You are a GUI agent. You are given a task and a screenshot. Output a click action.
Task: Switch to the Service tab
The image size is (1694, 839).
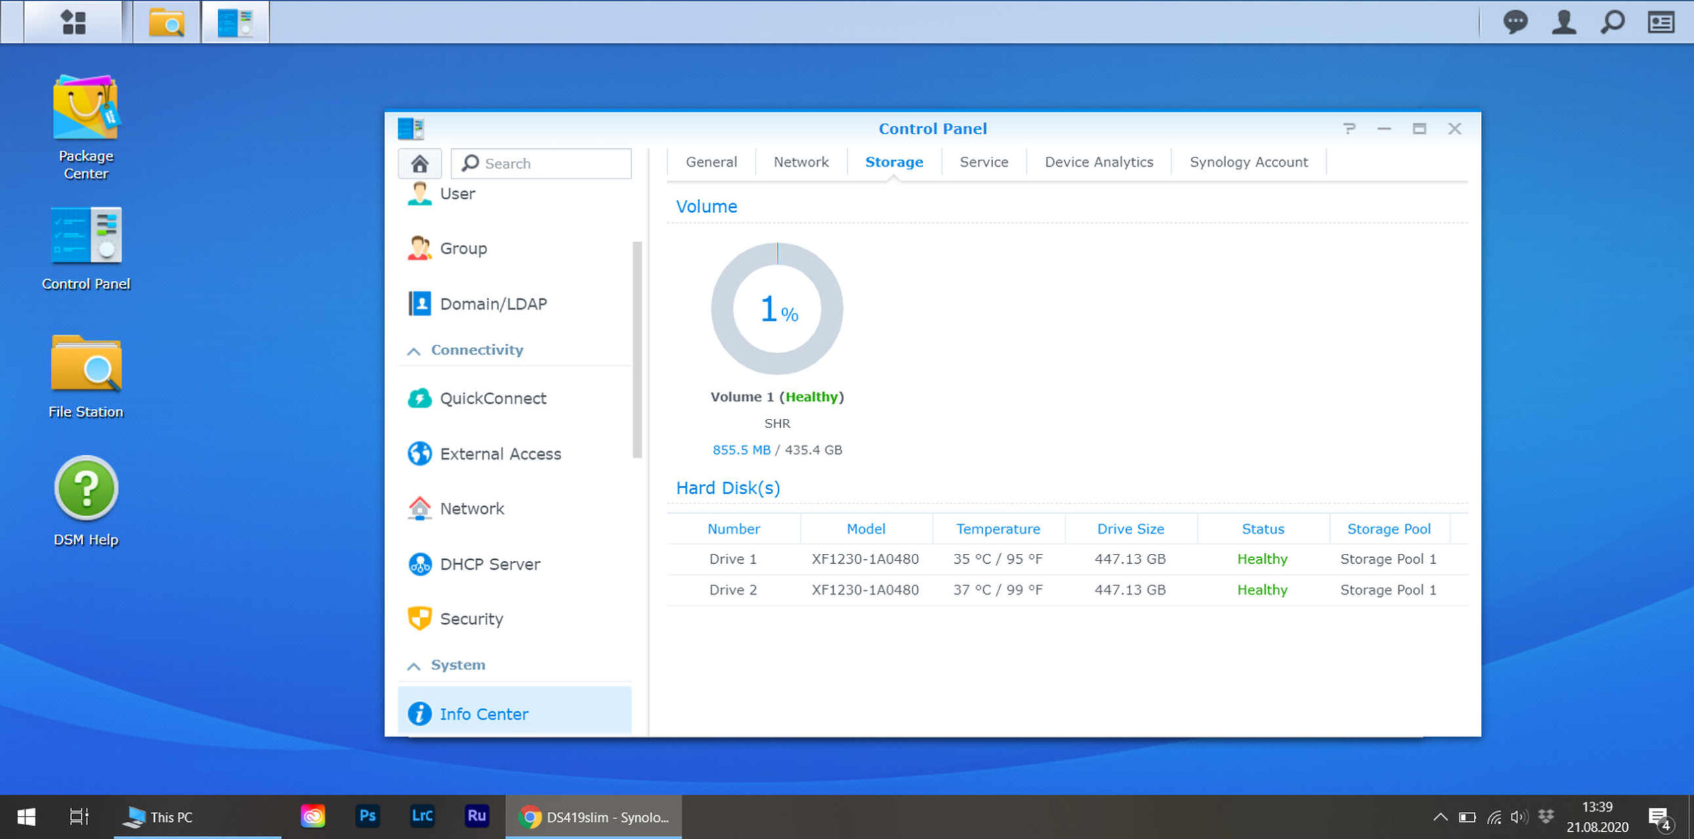coord(984,162)
